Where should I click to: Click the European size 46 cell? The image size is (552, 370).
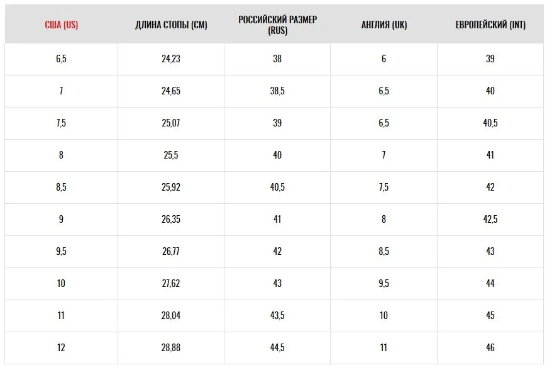click(490, 347)
